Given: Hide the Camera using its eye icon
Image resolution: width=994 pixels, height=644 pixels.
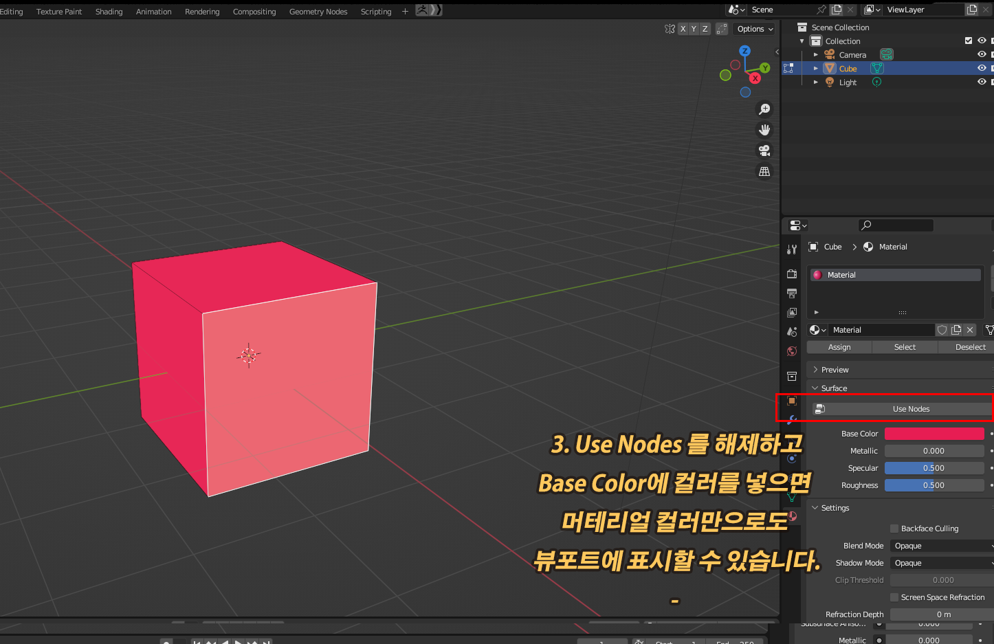Looking at the screenshot, I should [982, 54].
